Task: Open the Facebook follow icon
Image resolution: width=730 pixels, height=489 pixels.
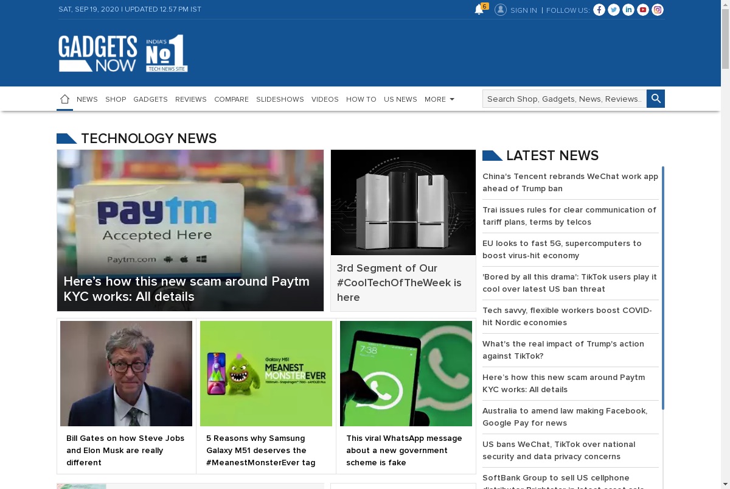Action: pos(599,10)
